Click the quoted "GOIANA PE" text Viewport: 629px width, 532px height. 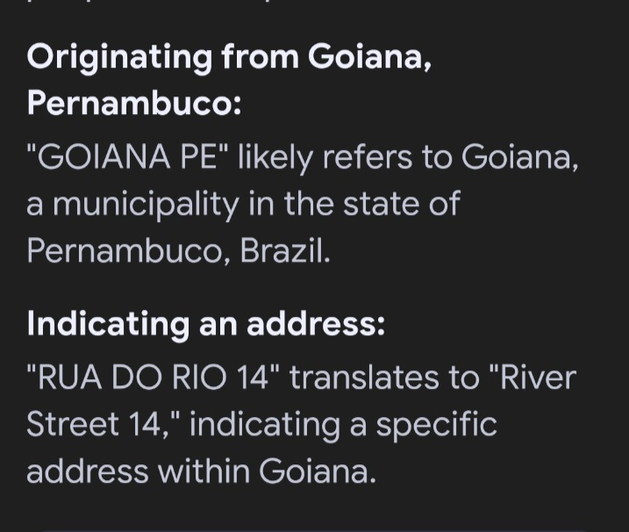click(127, 156)
